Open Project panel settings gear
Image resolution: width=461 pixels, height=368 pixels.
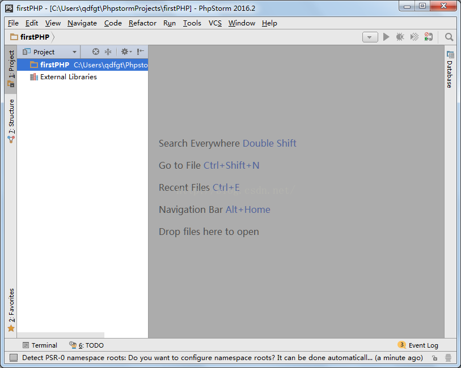point(126,52)
